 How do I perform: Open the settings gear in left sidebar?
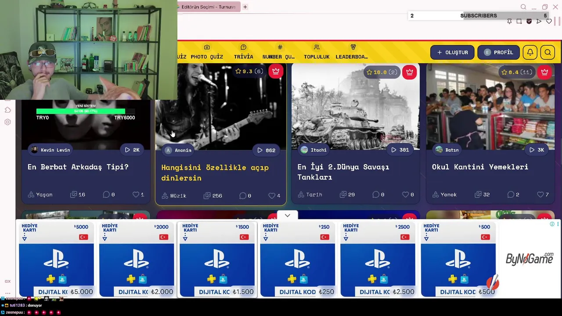coord(7,122)
